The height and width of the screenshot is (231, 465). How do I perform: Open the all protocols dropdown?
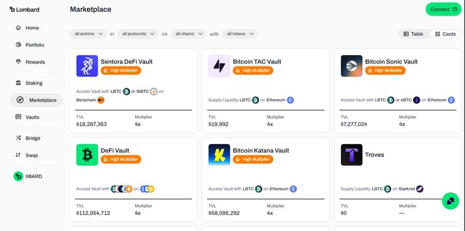(138, 34)
